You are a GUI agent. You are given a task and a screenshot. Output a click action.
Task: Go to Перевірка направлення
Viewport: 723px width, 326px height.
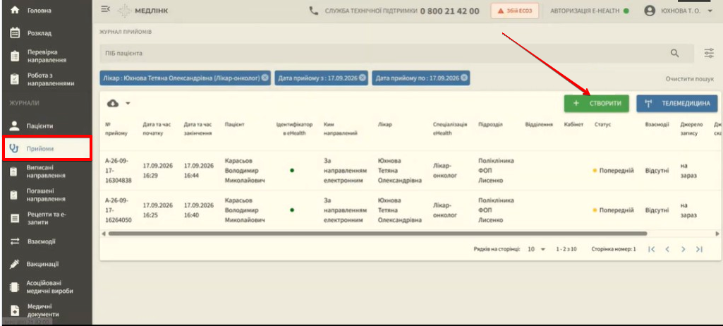[x=46, y=56]
